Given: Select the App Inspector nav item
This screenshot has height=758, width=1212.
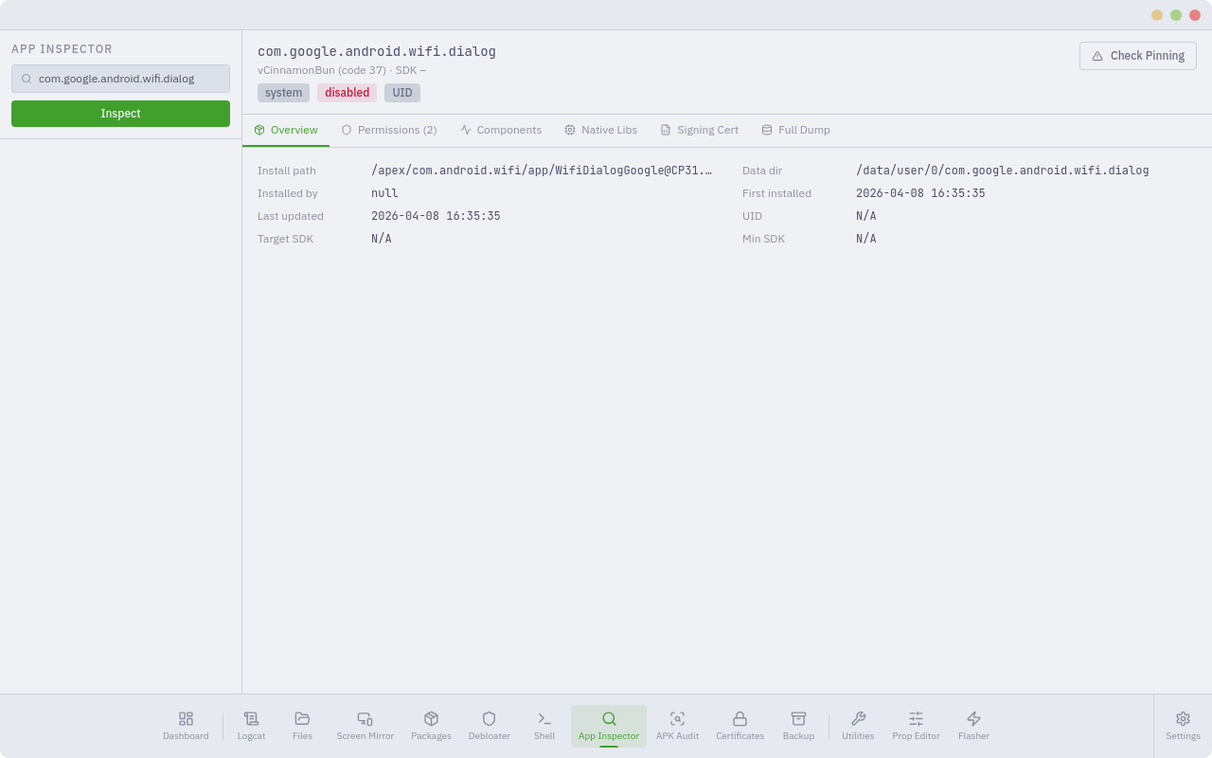Looking at the screenshot, I should tap(609, 726).
